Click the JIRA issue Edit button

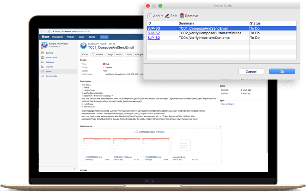(x=85, y=54)
